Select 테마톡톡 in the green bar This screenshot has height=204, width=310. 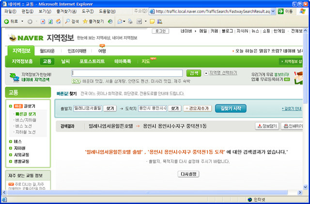pos(123,61)
